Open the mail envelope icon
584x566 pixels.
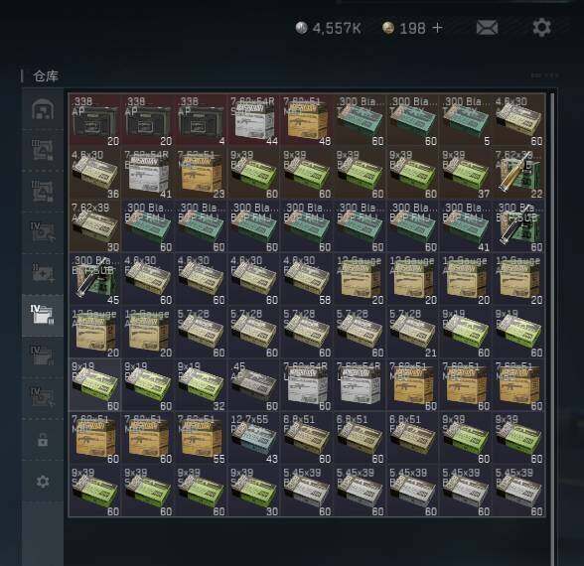coord(487,28)
